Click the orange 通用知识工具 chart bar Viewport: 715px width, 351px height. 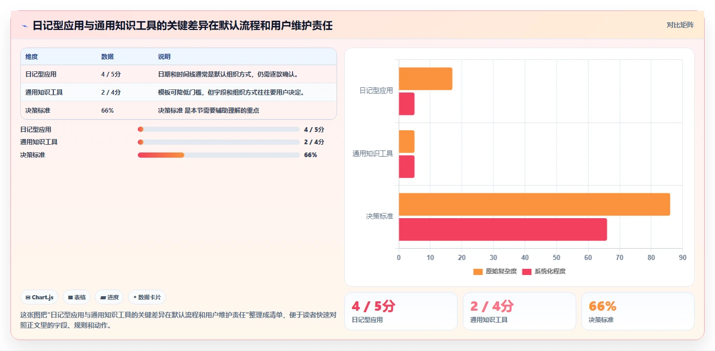[406, 142]
